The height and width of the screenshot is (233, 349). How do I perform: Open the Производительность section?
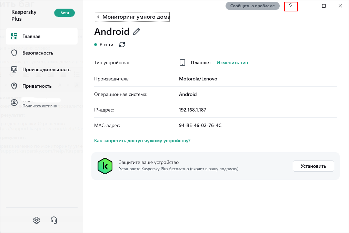tap(42, 69)
